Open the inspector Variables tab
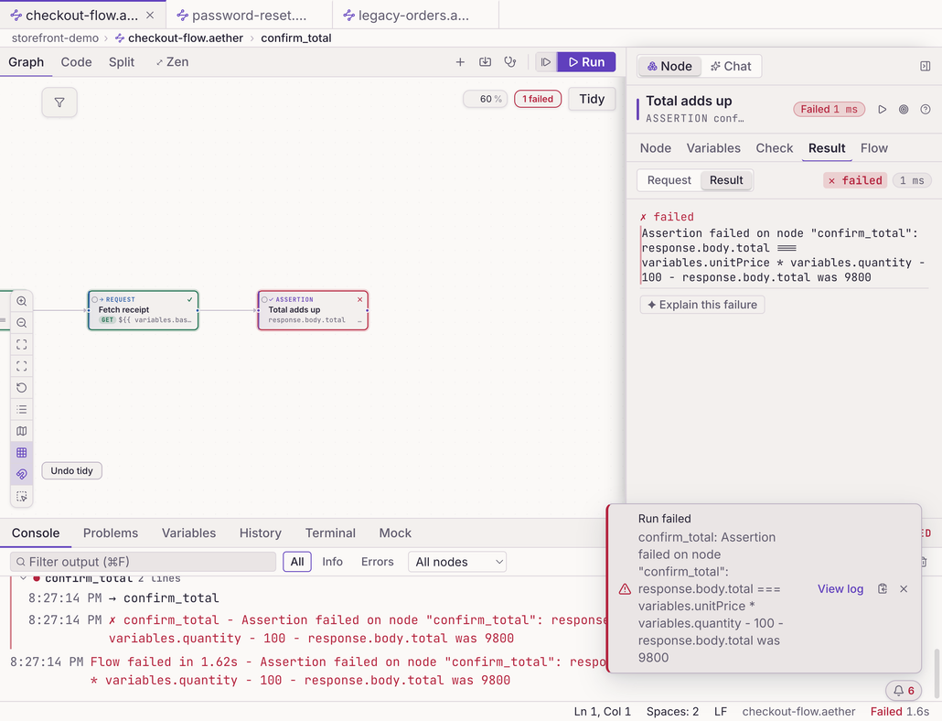 click(713, 148)
